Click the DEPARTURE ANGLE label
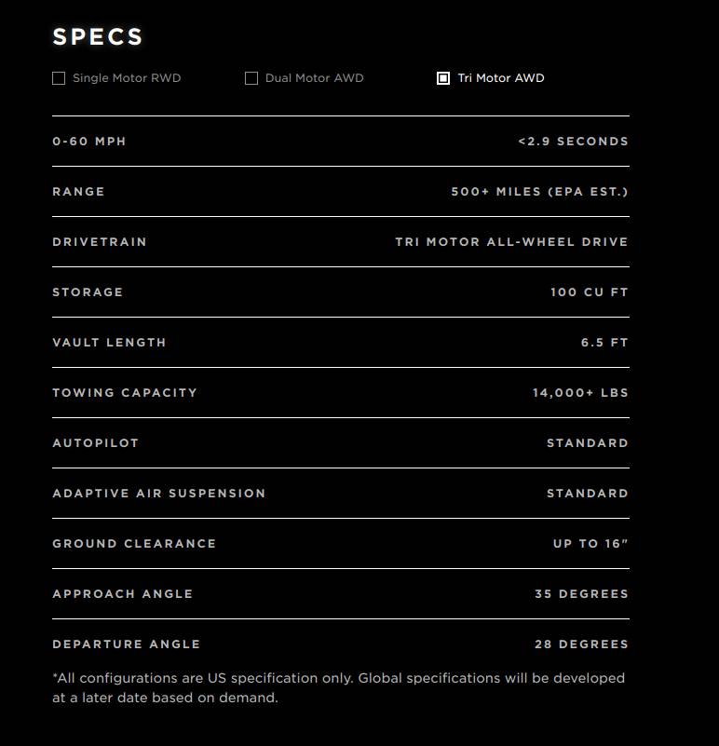Image resolution: width=719 pixels, height=746 pixels. (127, 644)
